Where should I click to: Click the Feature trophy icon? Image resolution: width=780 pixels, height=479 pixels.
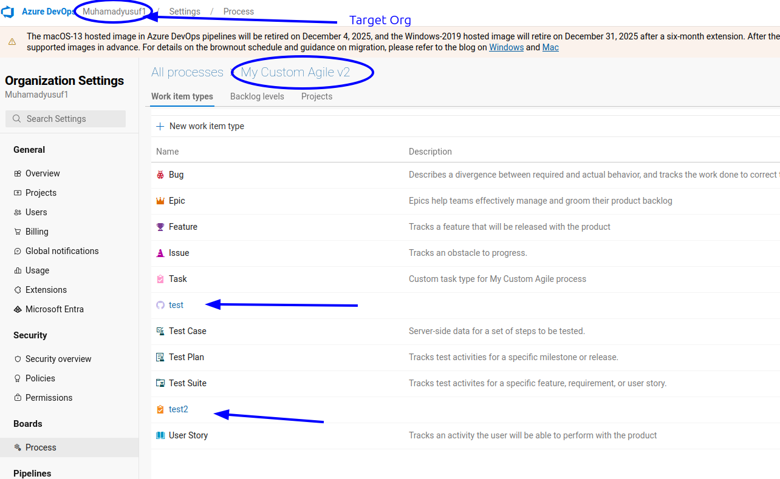tap(160, 227)
